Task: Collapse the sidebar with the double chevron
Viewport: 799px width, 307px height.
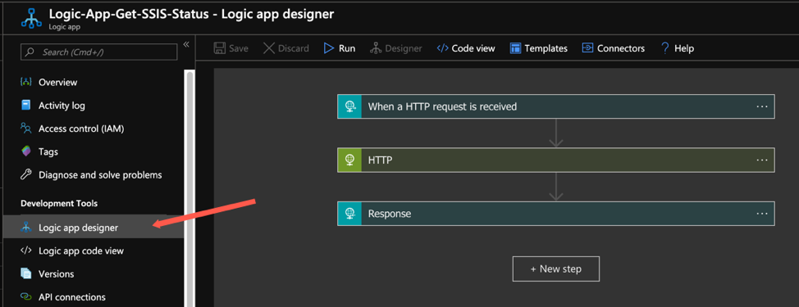Action: click(186, 44)
